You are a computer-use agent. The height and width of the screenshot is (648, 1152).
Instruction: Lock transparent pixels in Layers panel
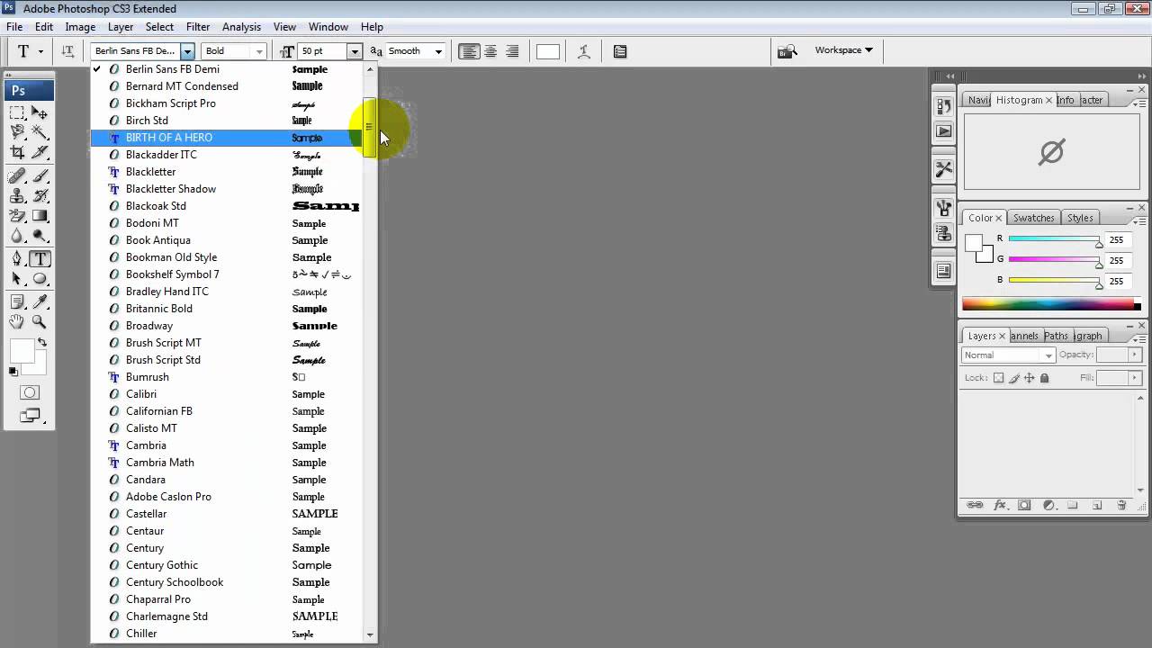click(998, 378)
